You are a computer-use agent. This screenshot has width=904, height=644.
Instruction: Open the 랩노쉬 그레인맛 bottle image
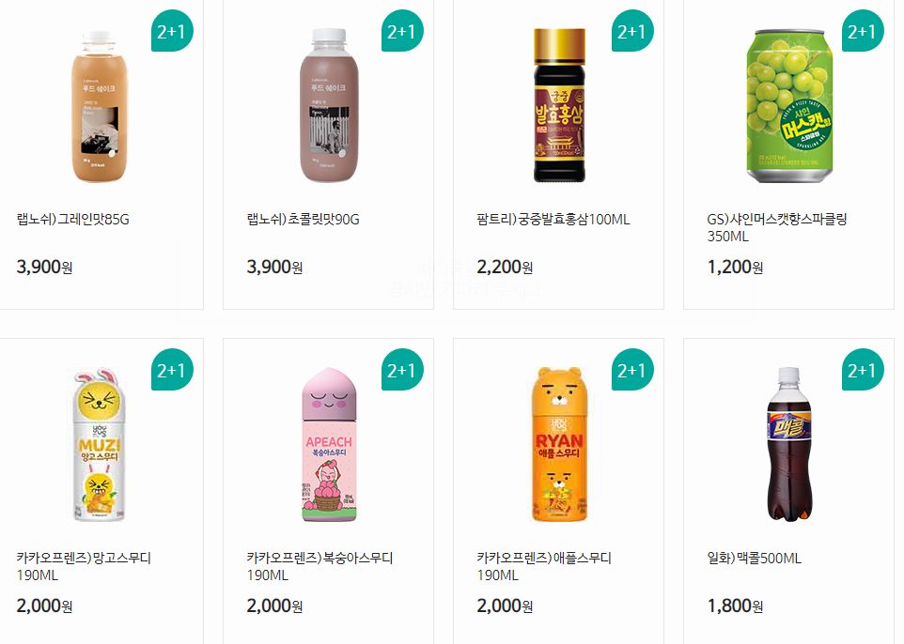[x=100, y=107]
